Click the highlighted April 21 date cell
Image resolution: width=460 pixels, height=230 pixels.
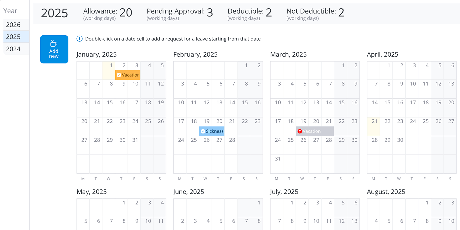pyautogui.click(x=373, y=126)
